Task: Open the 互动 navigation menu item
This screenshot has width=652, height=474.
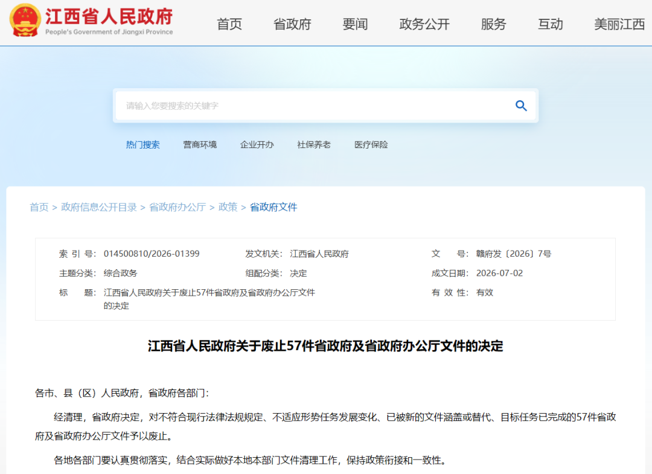Action: (550, 24)
